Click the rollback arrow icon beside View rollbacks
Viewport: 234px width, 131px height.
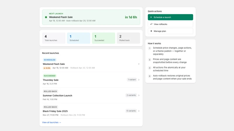pos(151,24)
